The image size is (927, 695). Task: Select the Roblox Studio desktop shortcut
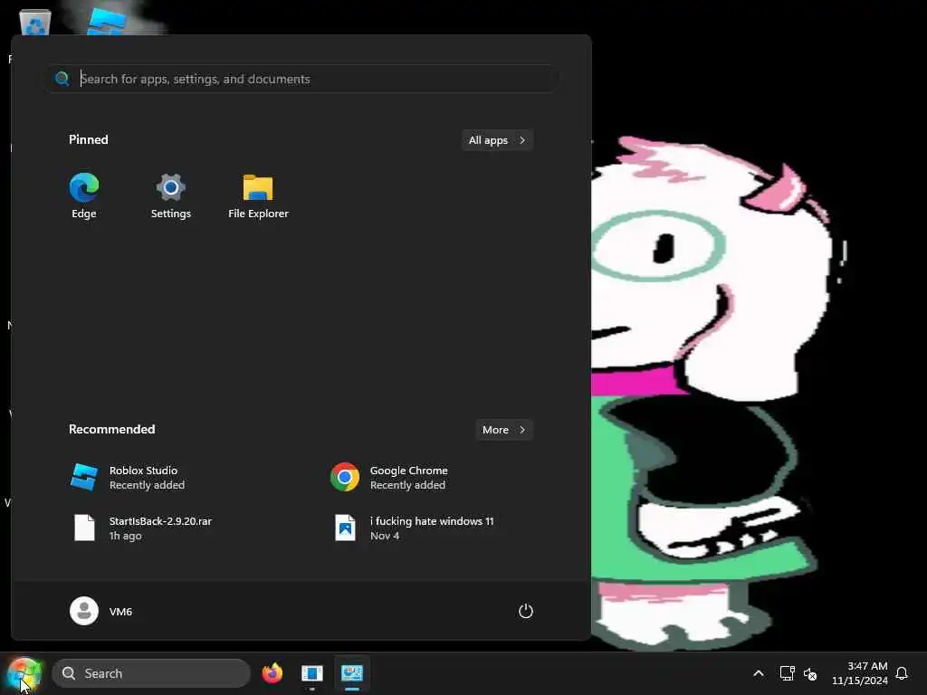coord(107,22)
